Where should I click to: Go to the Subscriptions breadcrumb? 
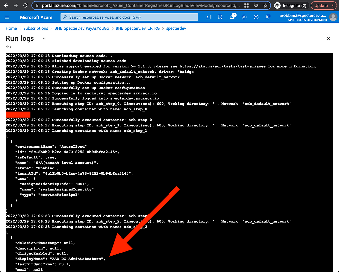point(36,28)
